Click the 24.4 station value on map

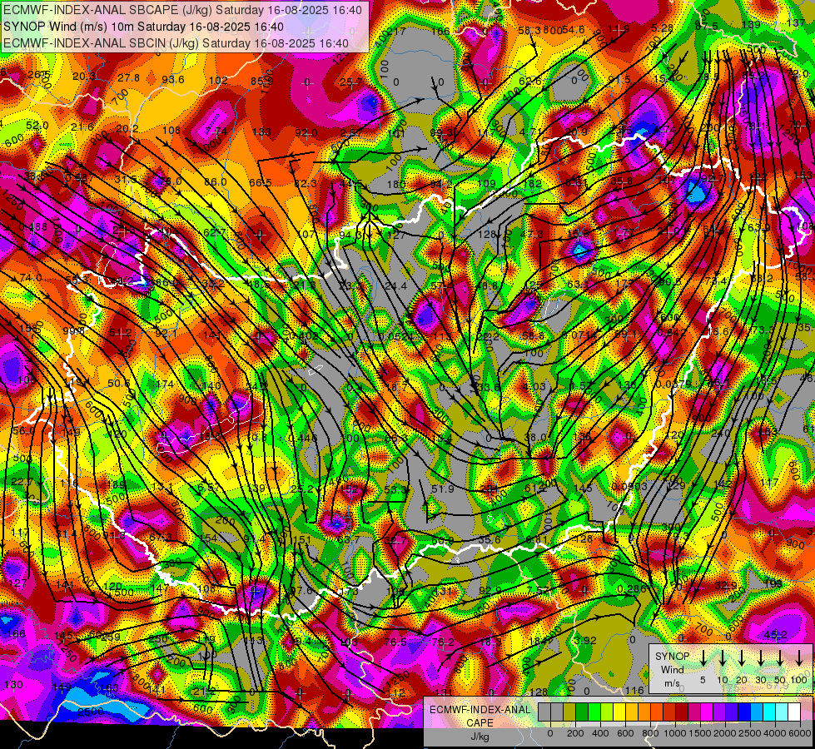(x=396, y=285)
